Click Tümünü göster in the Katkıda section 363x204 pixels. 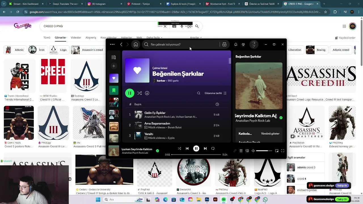click(x=270, y=134)
